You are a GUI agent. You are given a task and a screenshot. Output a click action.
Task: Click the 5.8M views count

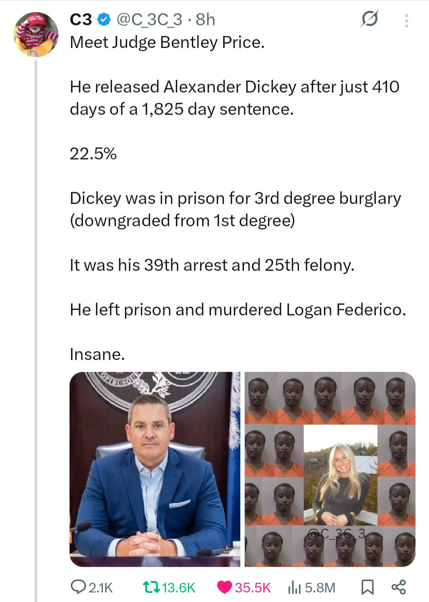[320, 588]
